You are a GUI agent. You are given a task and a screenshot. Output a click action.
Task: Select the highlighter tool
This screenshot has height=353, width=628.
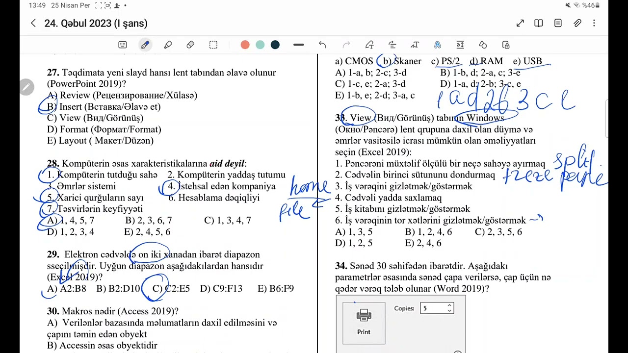click(168, 45)
